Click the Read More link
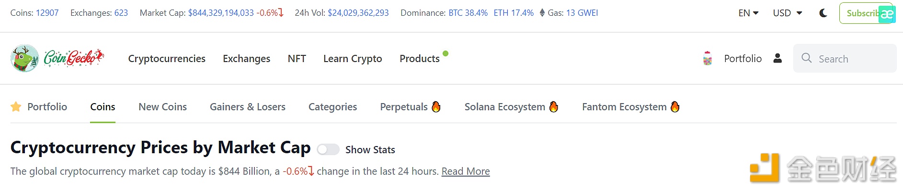This screenshot has height=189, width=903. 466,171
